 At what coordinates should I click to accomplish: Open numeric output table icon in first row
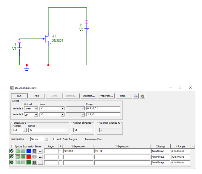coord(35,151)
